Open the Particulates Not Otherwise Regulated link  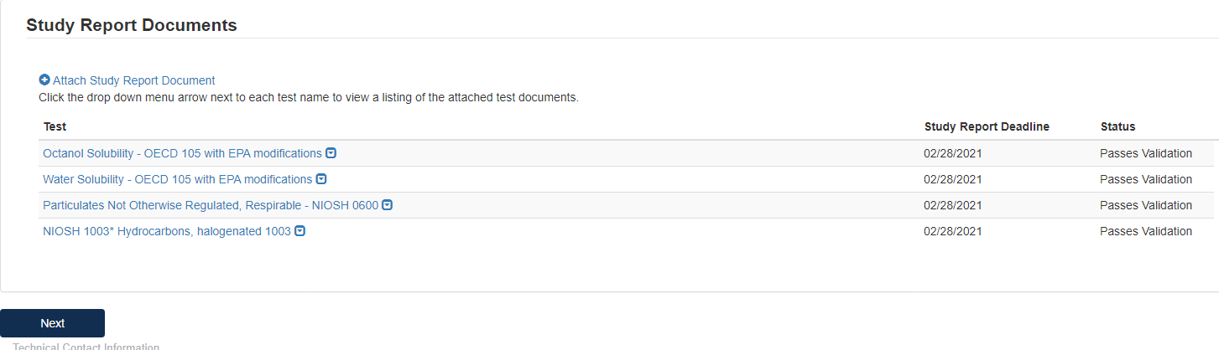tap(210, 205)
